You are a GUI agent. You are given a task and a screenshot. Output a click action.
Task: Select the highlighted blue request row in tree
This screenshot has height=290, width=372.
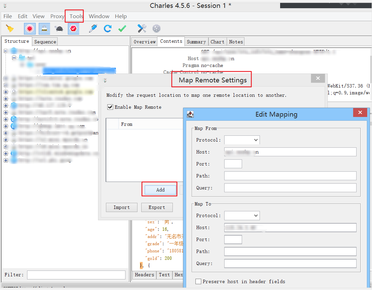(x=79, y=71)
